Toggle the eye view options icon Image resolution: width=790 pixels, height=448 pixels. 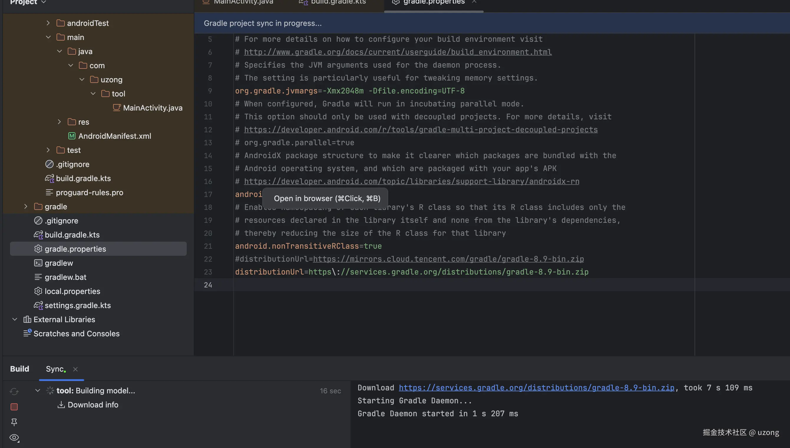tap(14, 437)
